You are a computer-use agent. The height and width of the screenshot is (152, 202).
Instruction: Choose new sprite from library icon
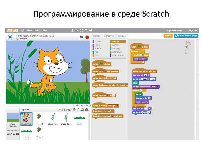[74, 109]
